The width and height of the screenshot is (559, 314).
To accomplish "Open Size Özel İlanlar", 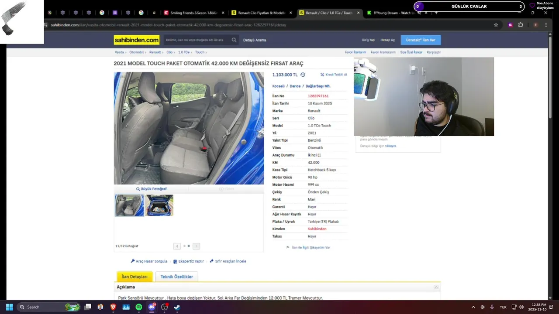I will coord(411,52).
